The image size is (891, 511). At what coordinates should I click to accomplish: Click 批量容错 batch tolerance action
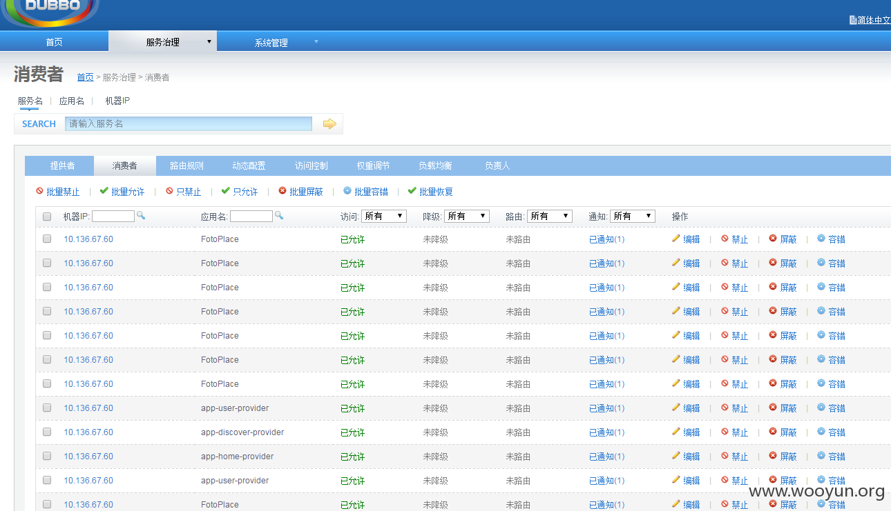click(x=365, y=192)
